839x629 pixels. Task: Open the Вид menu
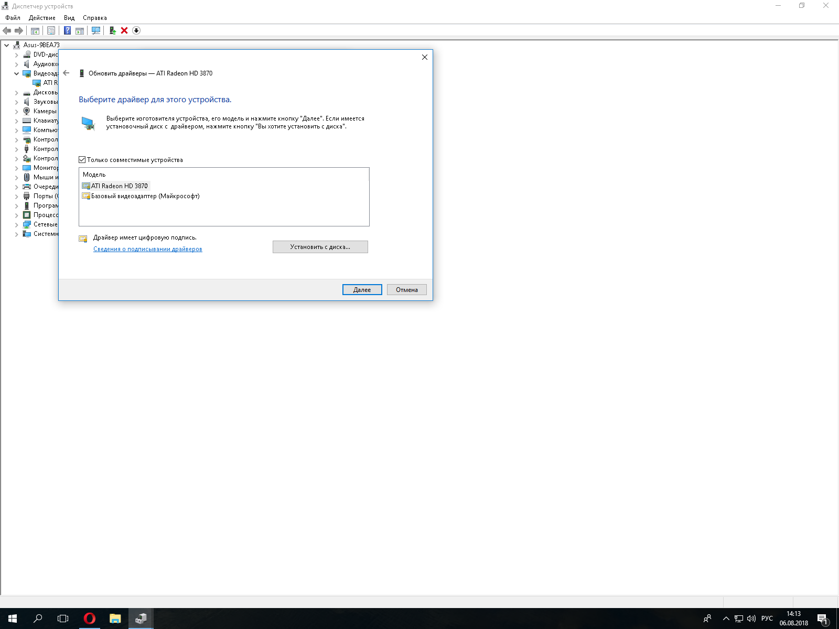pos(69,18)
